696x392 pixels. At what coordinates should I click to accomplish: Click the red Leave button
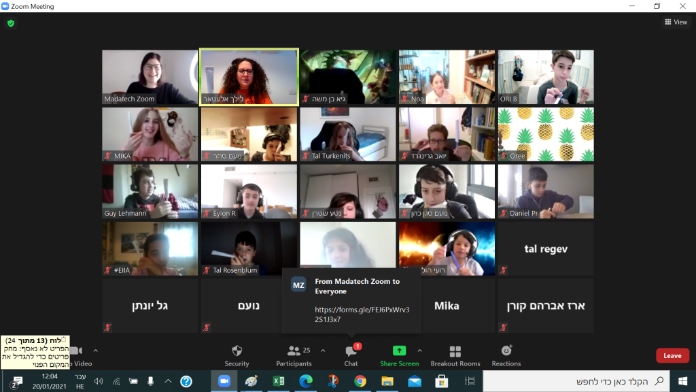pyautogui.click(x=672, y=355)
